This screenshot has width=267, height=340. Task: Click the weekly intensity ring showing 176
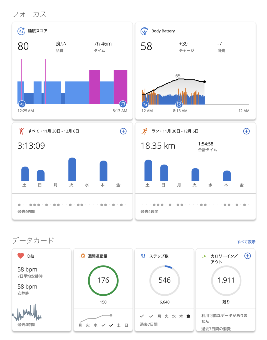103,280
